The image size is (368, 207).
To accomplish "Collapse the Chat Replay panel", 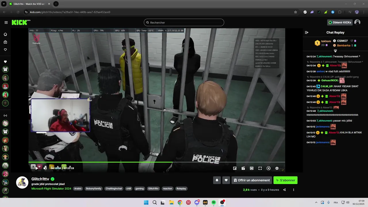I will (x=306, y=32).
